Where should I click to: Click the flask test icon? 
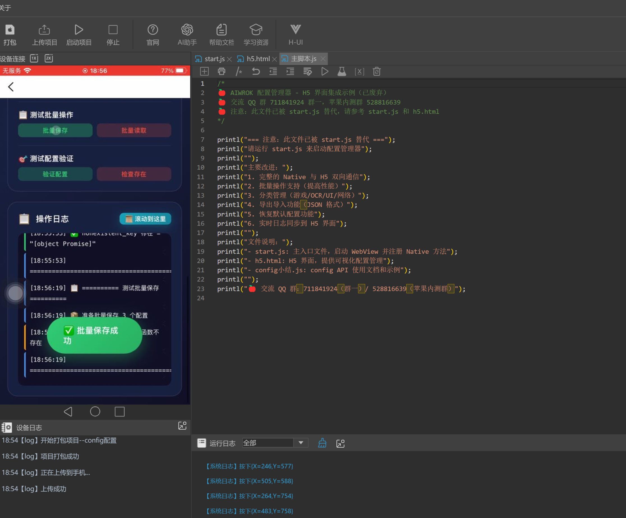click(341, 72)
